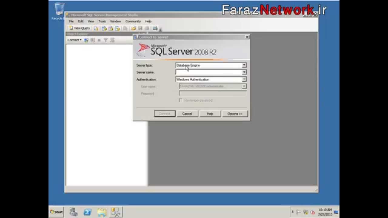Image resolution: width=388 pixels, height=218 pixels.
Task: Open the Help menu
Action: pos(148,21)
